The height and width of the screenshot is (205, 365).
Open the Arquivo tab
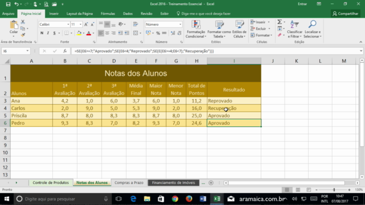(9, 14)
